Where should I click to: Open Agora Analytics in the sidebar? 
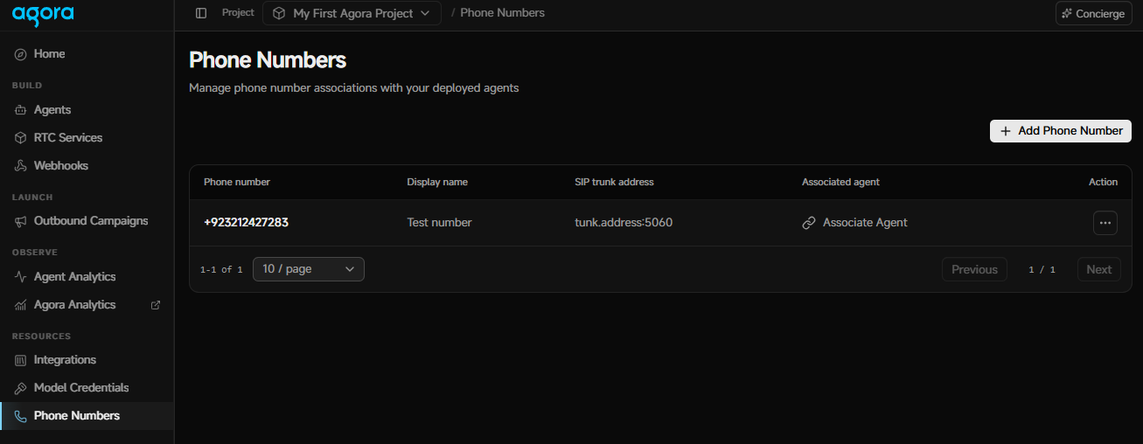pos(87,305)
